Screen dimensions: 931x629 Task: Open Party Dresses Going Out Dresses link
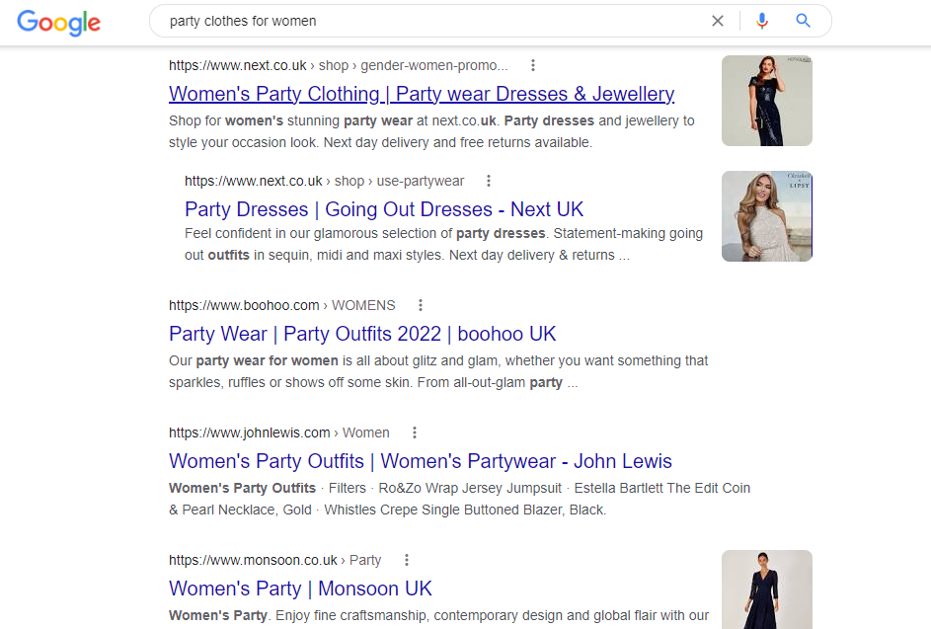click(x=384, y=209)
